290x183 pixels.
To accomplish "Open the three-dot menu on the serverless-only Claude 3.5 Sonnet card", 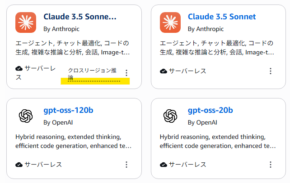I will (270, 71).
